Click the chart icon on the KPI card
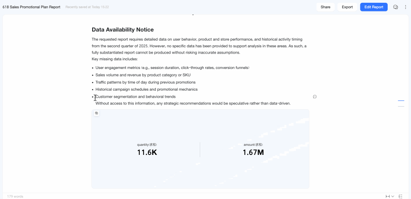Screen dimensions: 411x199 [97, 113]
